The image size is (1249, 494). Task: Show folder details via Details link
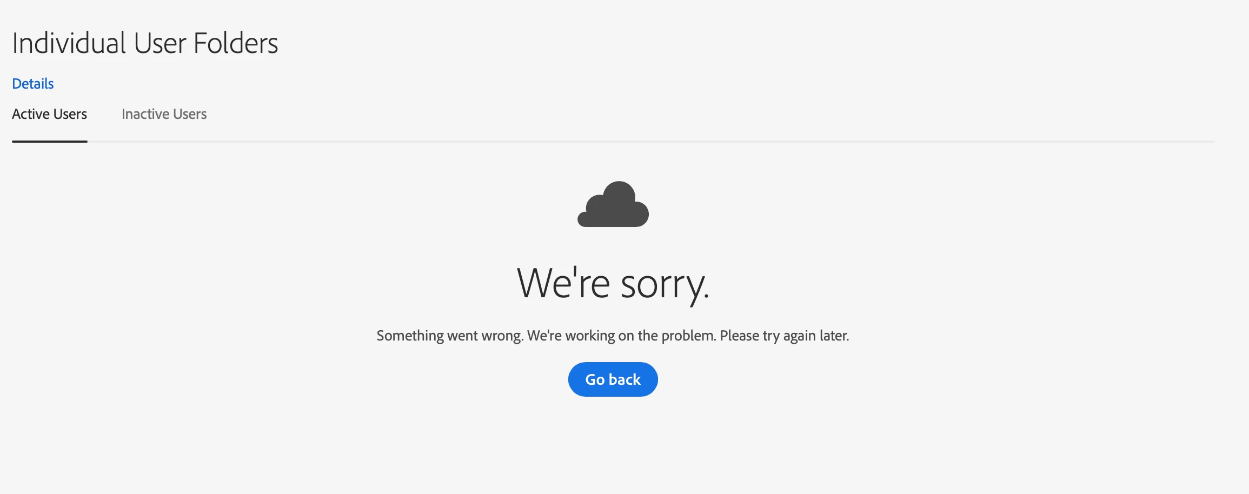click(x=33, y=84)
